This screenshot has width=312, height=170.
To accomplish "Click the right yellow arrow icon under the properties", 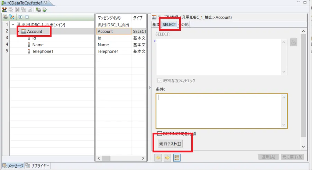I will (167, 158).
